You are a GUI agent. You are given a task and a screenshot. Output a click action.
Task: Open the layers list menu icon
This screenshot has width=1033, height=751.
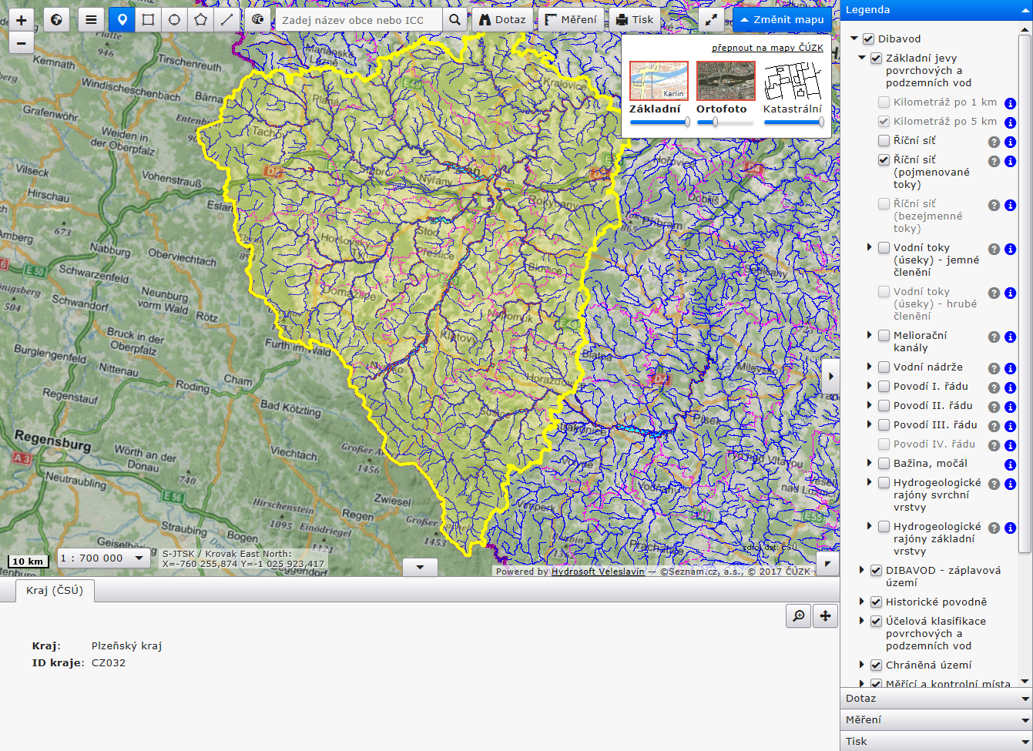point(91,20)
